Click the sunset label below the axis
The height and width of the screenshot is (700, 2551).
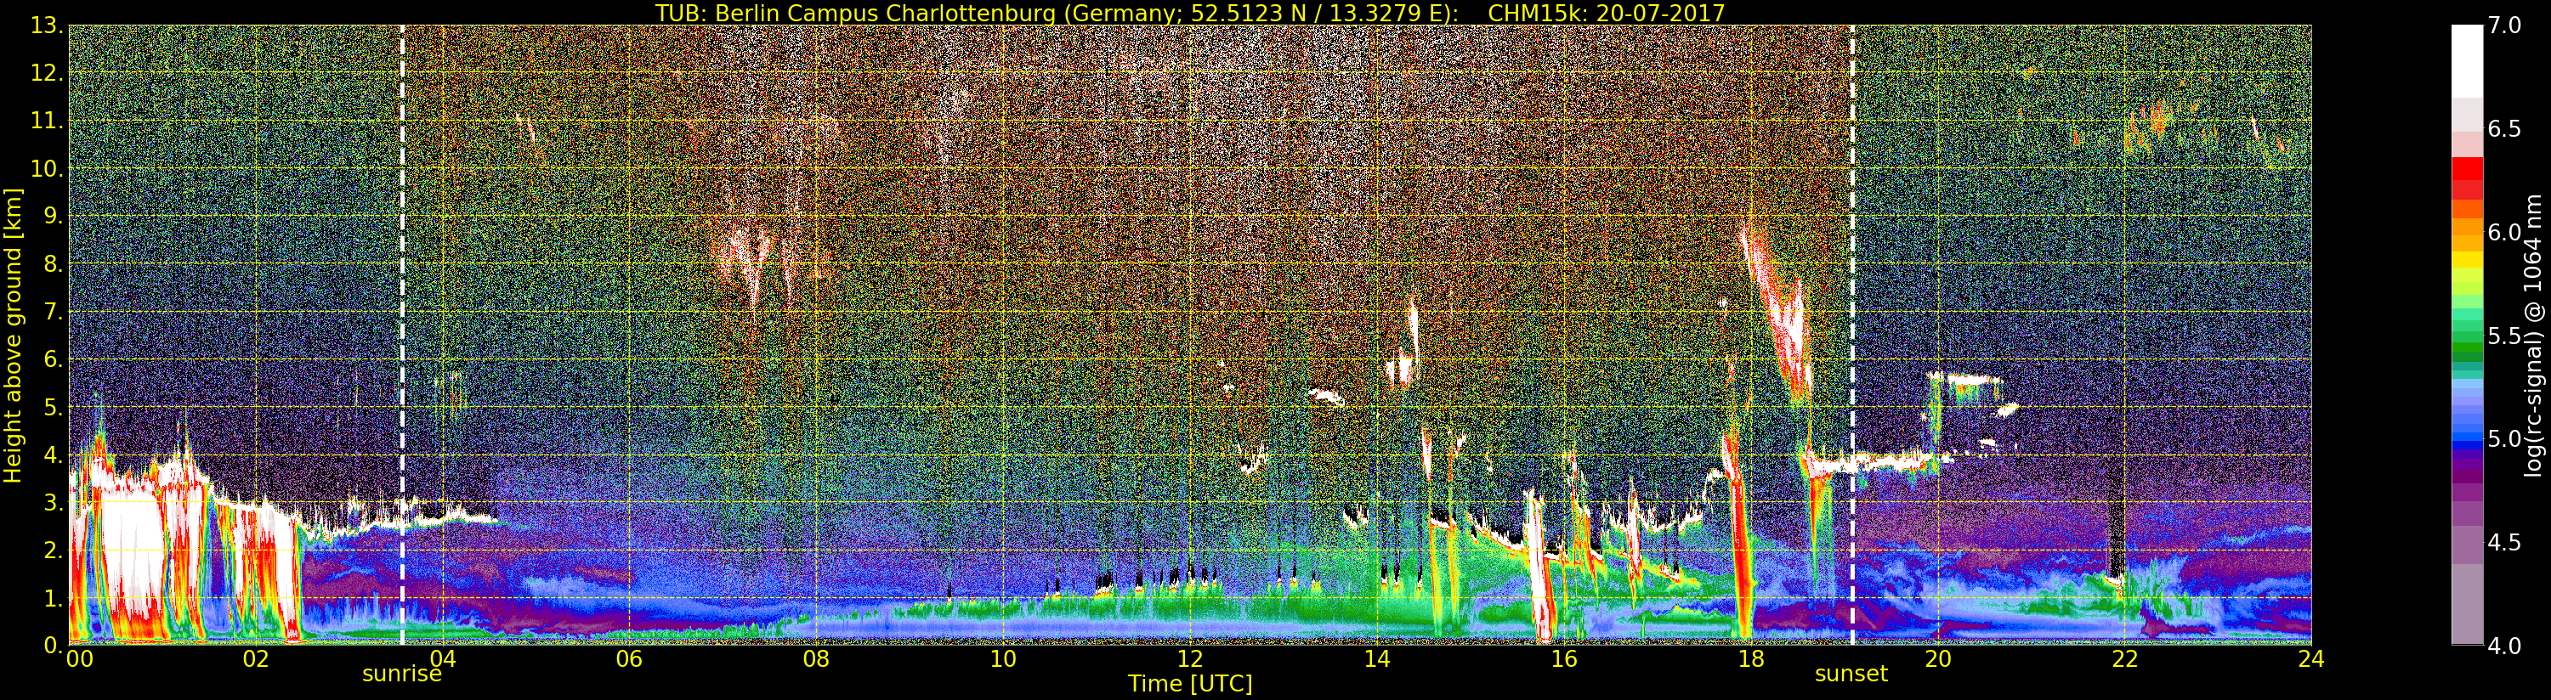pos(1851,675)
